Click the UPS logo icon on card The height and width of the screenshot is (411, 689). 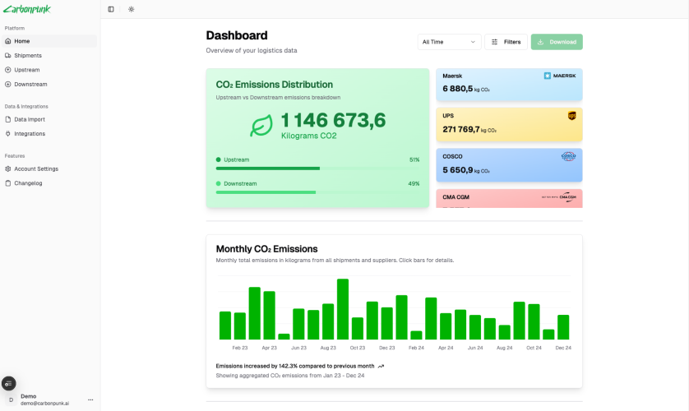(571, 116)
